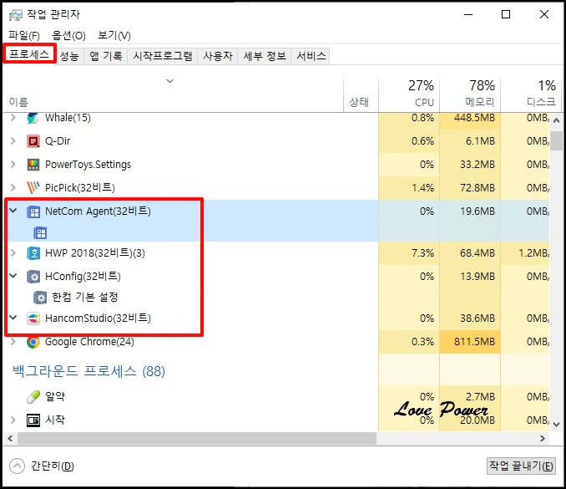Screen dimensions: 566x489
Task: Click the NetCom Agent process icon
Action: (33, 211)
